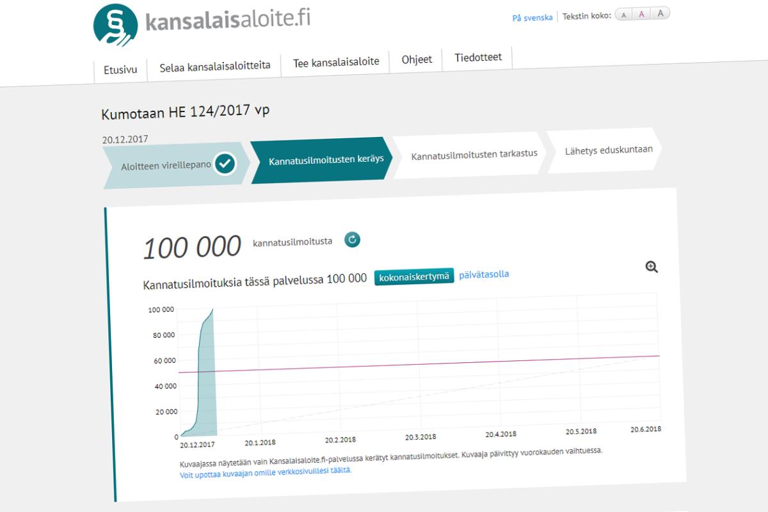768x512 pixels.
Task: Click the kannatusilmoitusta label beside the count
Action: tap(292, 243)
